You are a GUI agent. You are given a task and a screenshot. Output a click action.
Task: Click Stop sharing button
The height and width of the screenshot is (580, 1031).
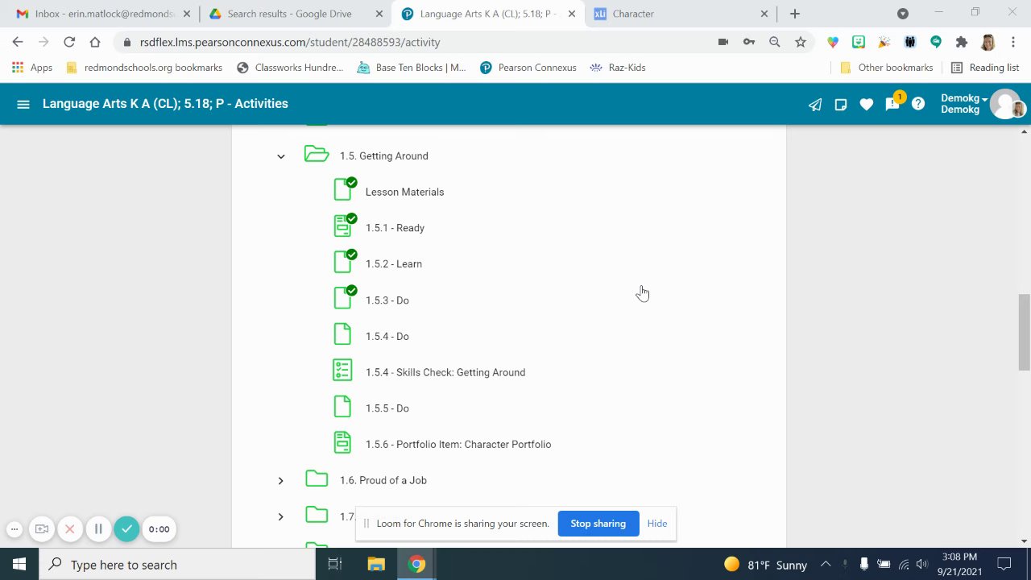(598, 524)
